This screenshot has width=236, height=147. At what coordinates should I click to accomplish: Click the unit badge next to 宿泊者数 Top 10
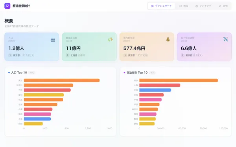coord(152,73)
